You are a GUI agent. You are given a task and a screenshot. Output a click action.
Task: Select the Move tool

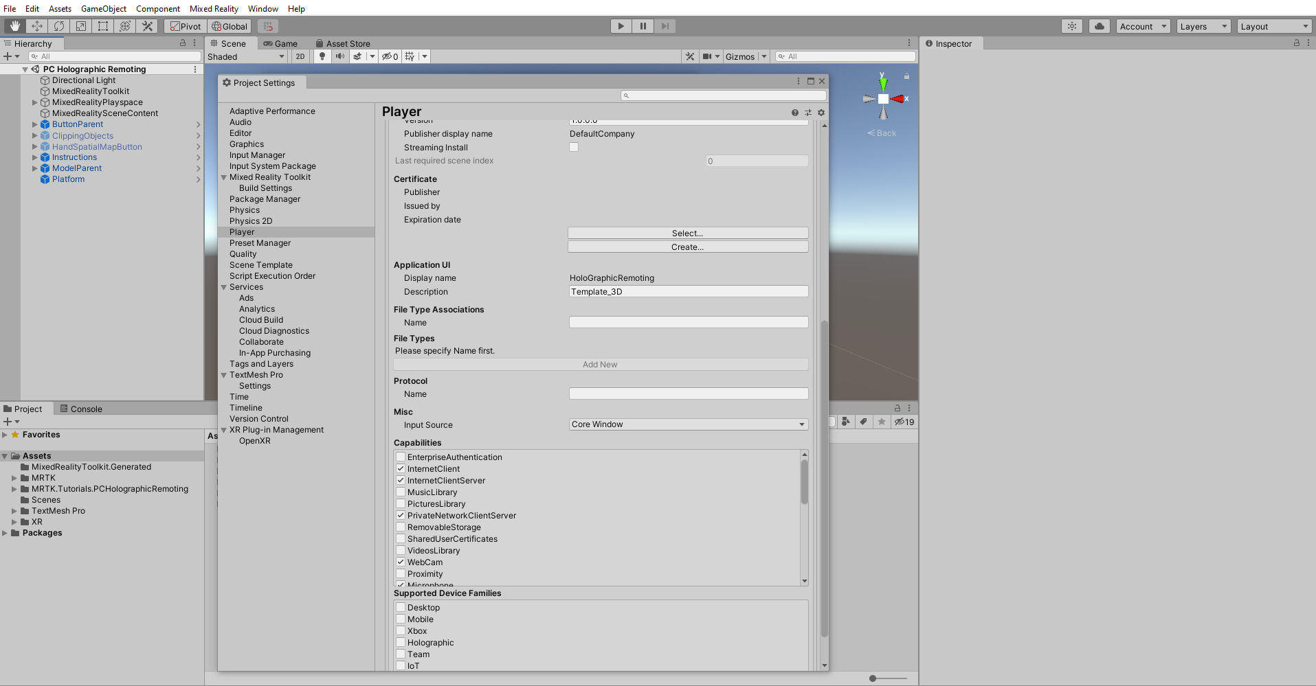click(x=37, y=26)
